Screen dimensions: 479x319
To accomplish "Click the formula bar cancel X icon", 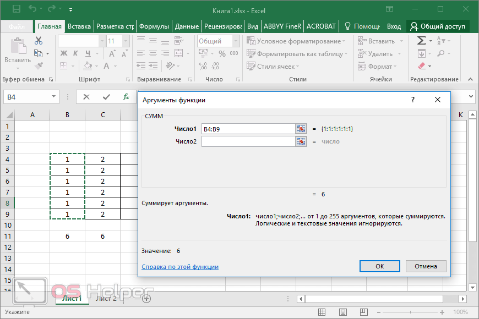I will pos(86,97).
